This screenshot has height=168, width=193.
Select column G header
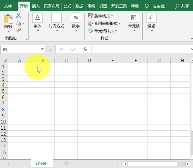pos(159,60)
